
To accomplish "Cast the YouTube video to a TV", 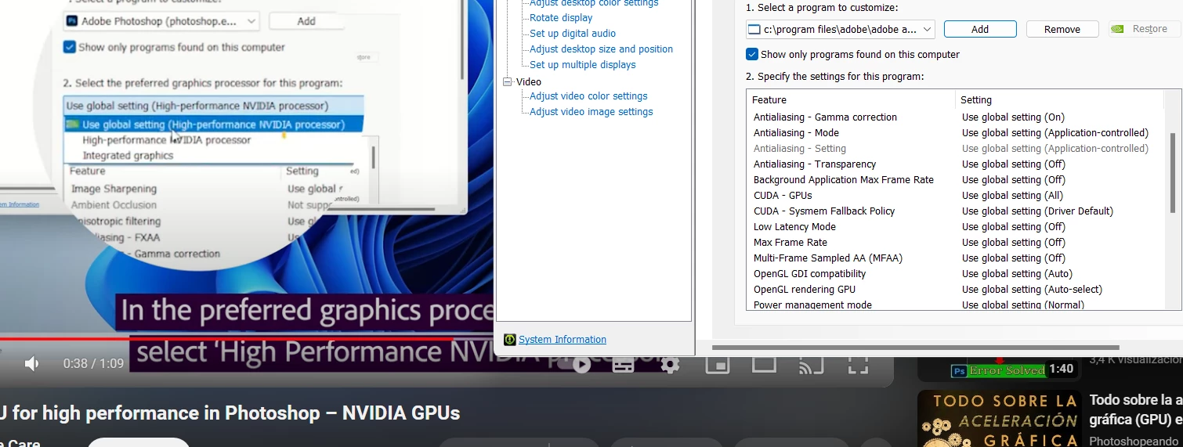I will 811,364.
